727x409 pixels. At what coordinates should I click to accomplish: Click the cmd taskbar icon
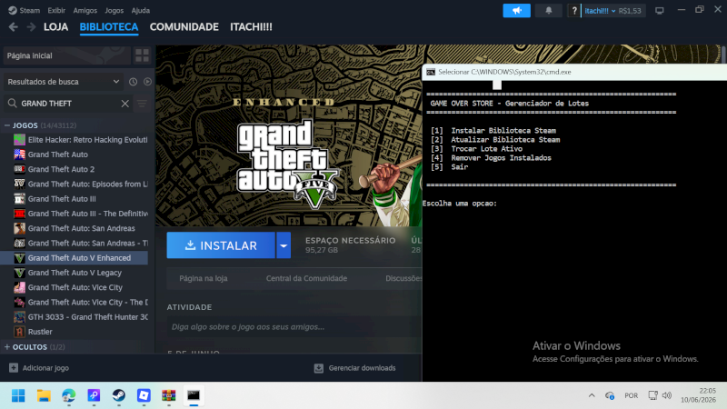194,395
